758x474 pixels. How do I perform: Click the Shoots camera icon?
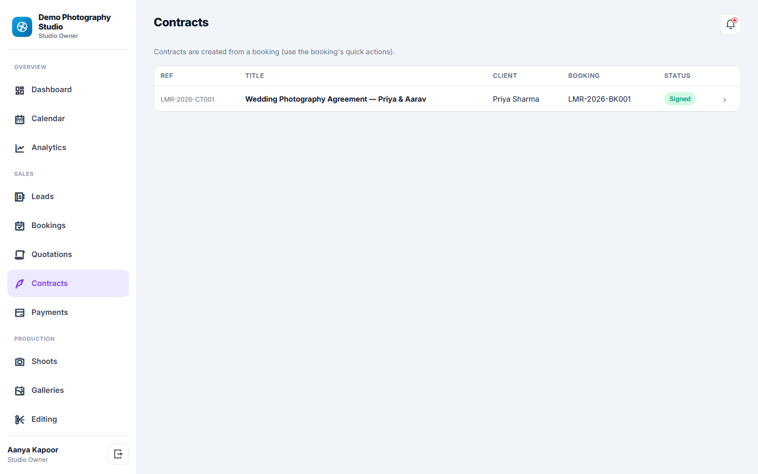click(x=19, y=362)
